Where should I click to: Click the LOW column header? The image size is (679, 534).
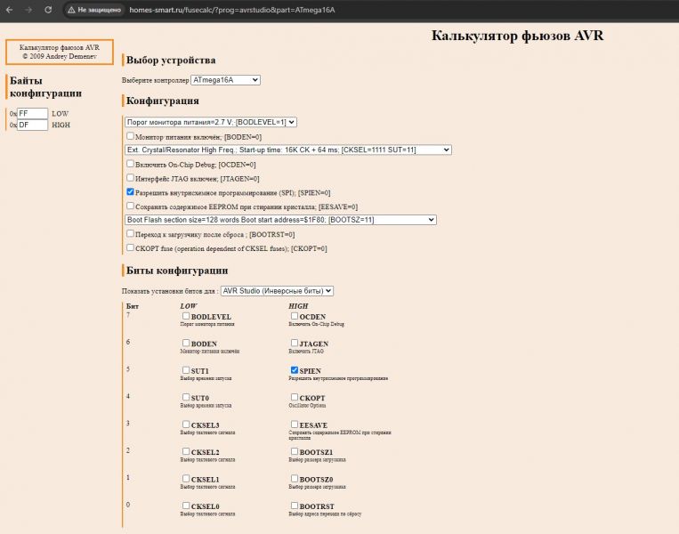189,306
